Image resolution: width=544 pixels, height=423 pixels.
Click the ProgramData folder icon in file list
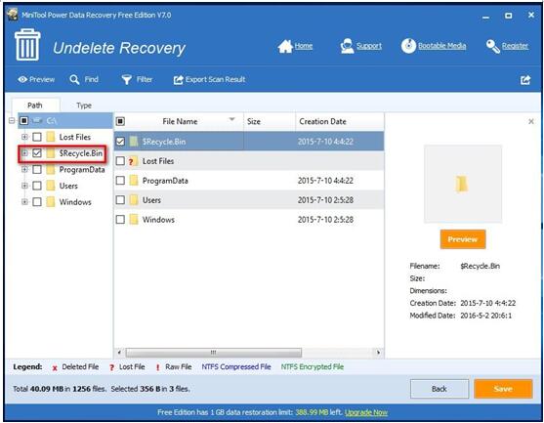tap(134, 181)
